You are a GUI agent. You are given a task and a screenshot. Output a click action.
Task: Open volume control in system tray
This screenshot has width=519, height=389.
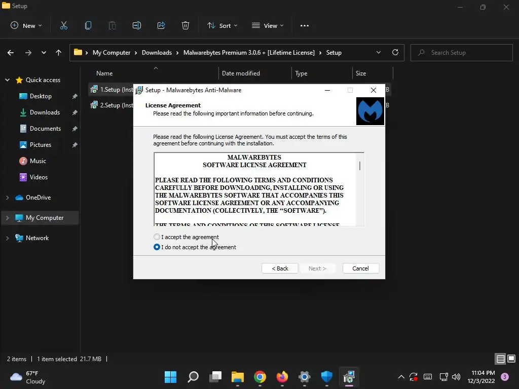[456, 377]
